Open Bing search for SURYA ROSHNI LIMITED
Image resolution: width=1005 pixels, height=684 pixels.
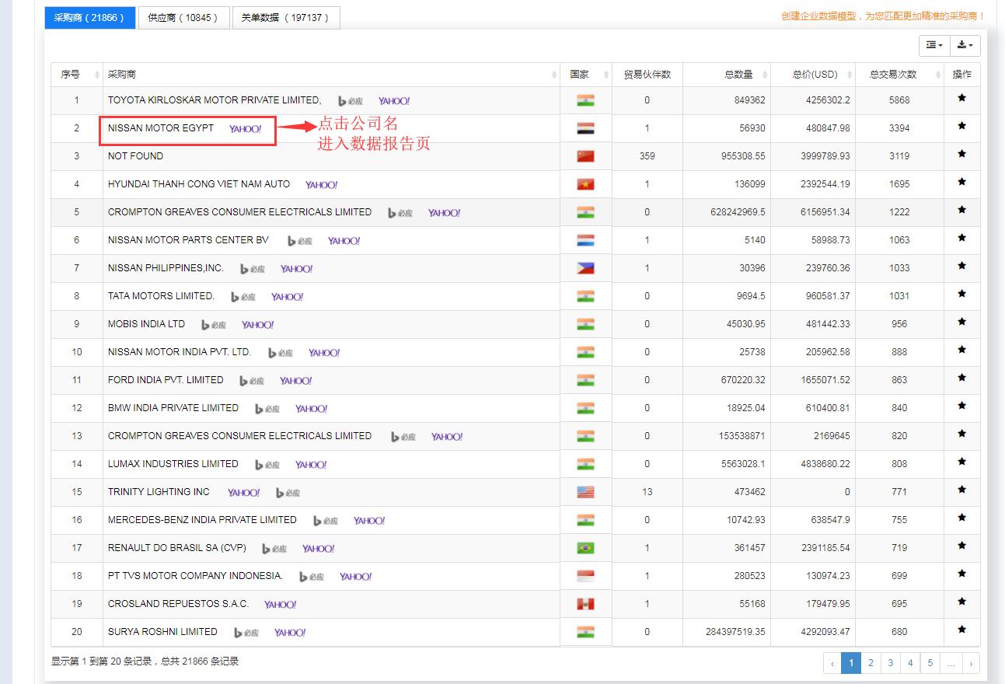coord(246,633)
